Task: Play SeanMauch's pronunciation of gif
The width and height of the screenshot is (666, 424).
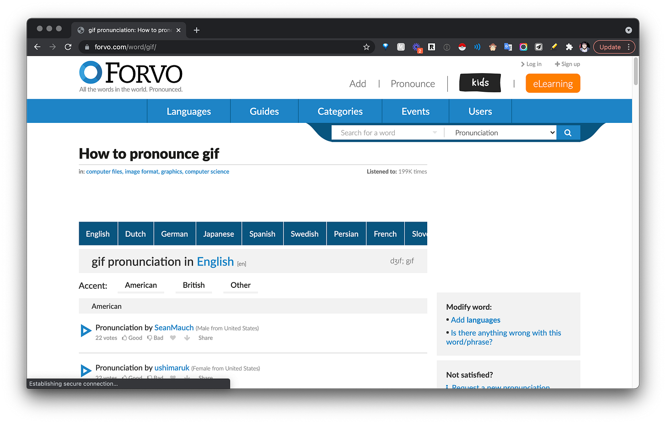Action: point(86,330)
